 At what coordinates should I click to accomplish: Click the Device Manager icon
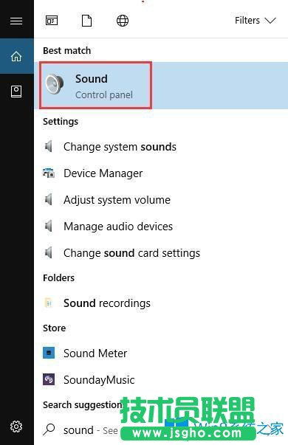[49, 173]
